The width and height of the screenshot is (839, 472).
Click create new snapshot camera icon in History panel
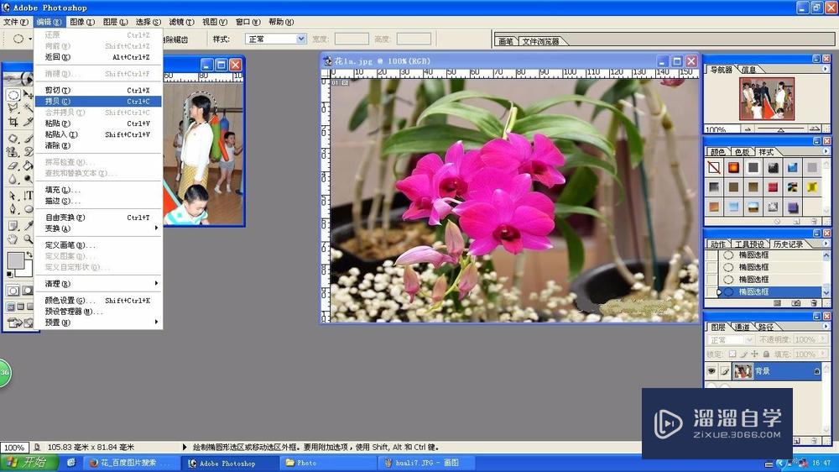796,303
